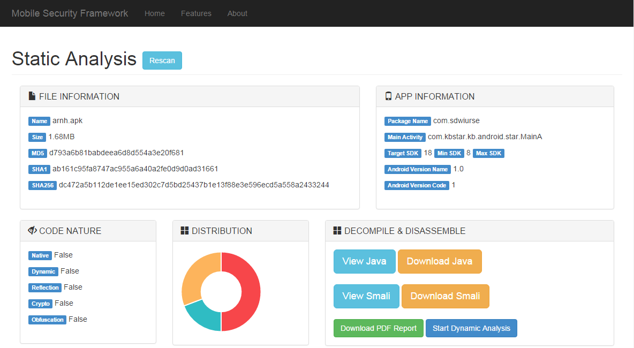Click the Decompile & Disassemble grid icon
The image size is (634, 348).
337,230
